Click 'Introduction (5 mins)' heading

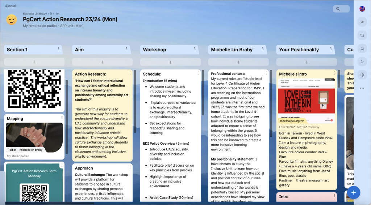click(160, 81)
